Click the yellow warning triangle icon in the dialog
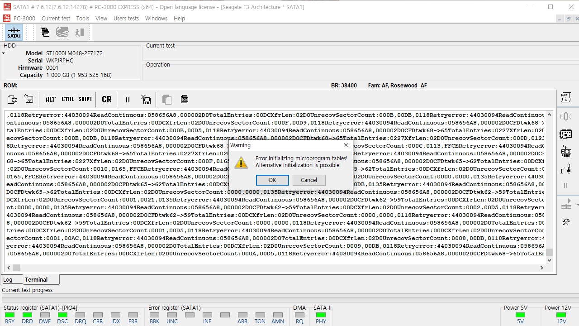Viewport: 579px width, 326px height. [241, 162]
